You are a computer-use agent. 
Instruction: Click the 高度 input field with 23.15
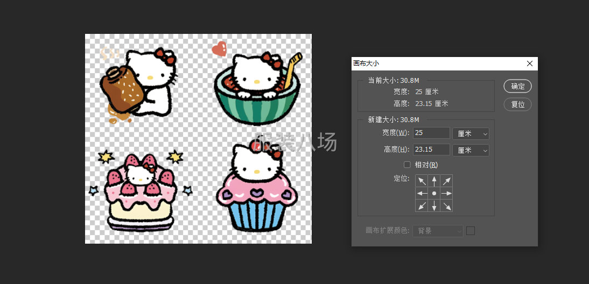point(431,150)
